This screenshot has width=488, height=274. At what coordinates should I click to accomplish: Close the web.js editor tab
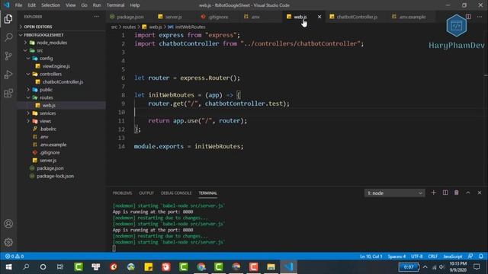point(319,17)
